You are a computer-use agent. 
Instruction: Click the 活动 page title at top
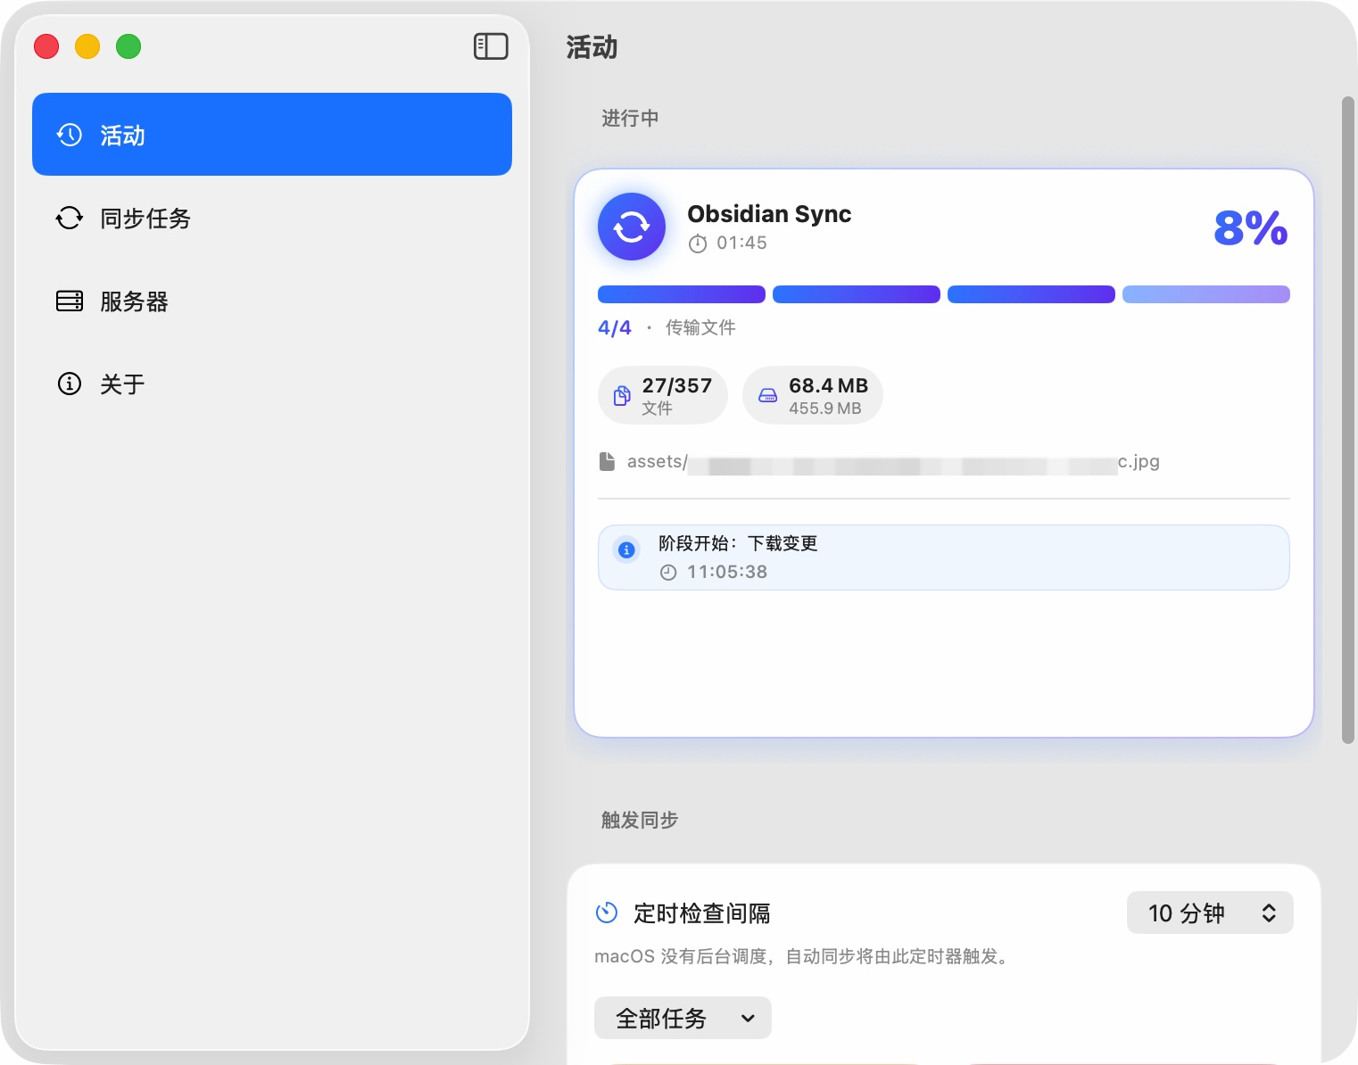(592, 47)
